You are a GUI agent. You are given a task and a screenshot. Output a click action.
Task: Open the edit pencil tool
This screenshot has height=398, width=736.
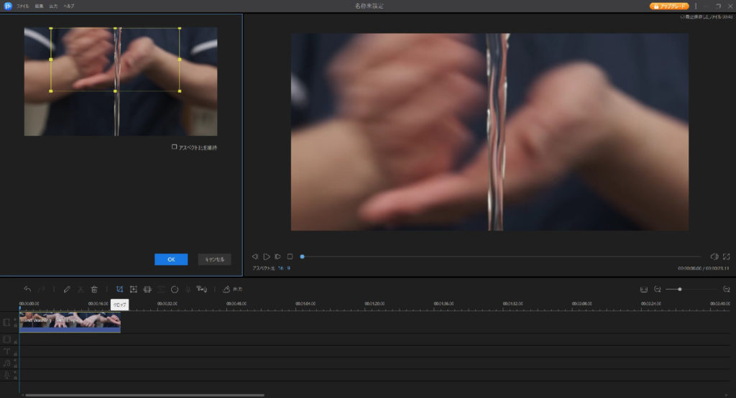pyautogui.click(x=67, y=289)
